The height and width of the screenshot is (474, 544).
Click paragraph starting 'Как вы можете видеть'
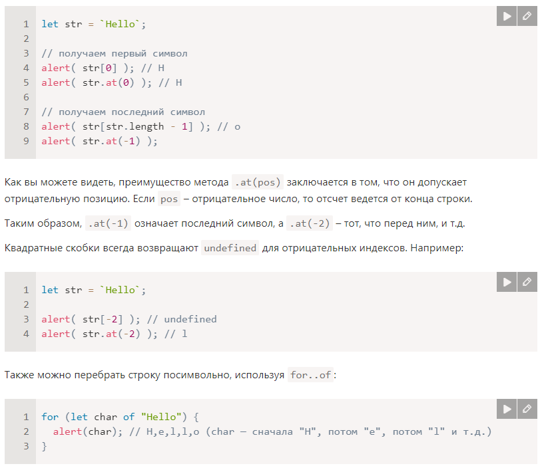(238, 191)
